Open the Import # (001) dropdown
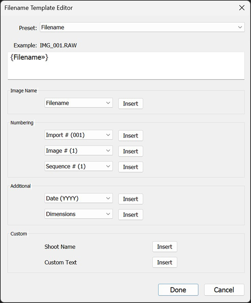This screenshot has width=251, height=303. [78, 135]
